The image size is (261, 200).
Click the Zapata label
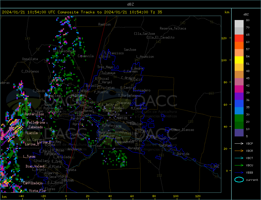[x=71, y=170]
